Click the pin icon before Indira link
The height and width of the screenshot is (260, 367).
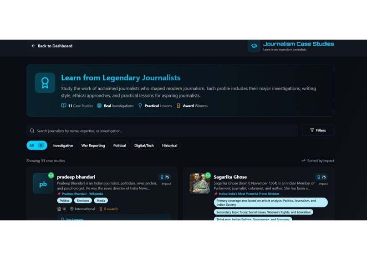(x=215, y=194)
